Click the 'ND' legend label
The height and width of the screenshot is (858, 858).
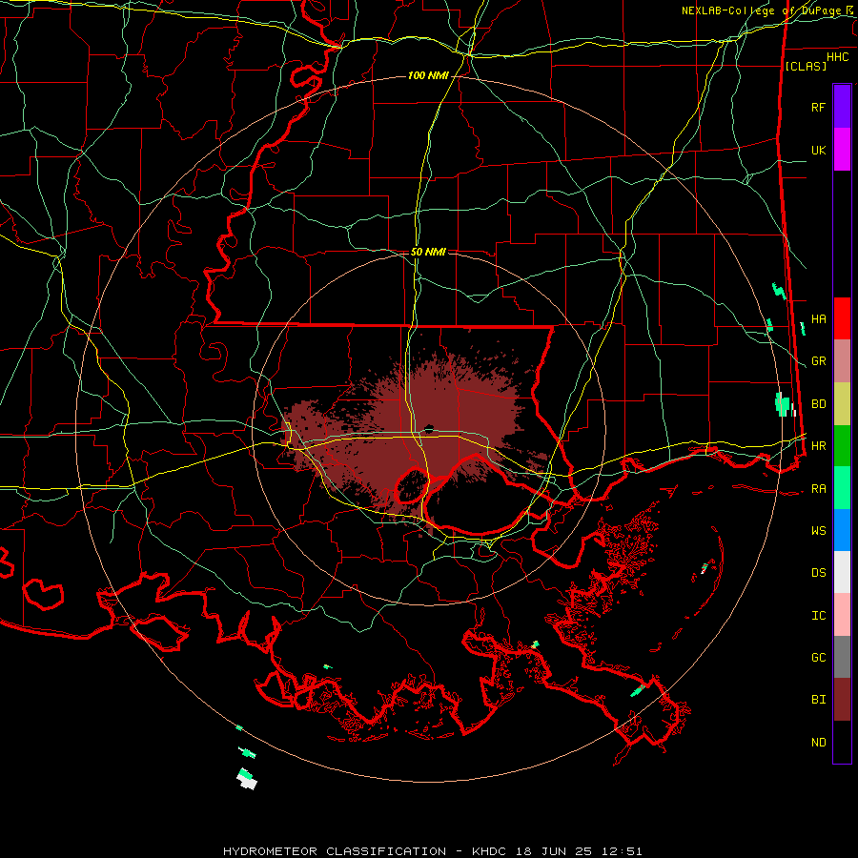[818, 743]
